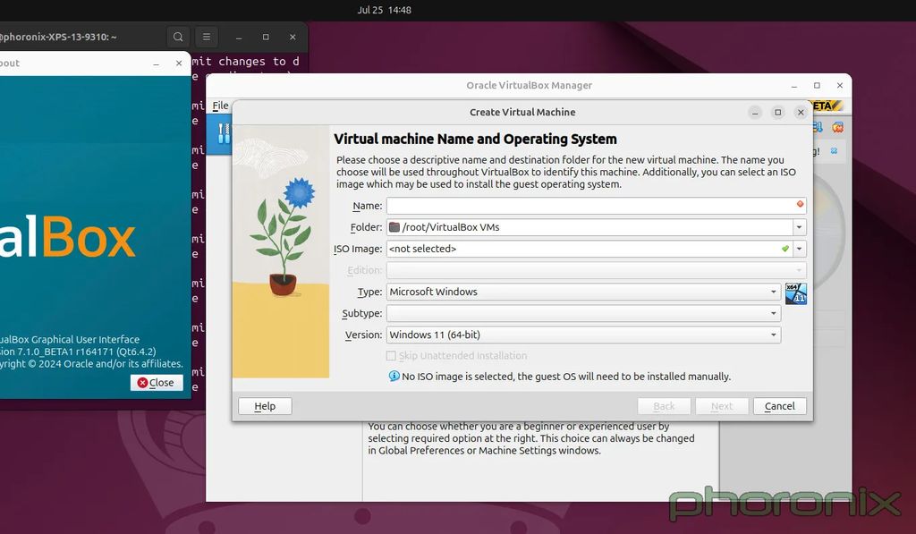The image size is (916, 534).
Task: Click the search magnifier icon in terminal titlebar
Action: tap(178, 37)
